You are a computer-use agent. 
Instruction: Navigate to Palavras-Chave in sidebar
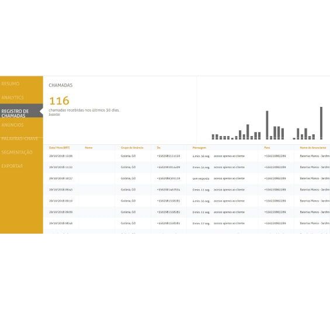pos(20,138)
